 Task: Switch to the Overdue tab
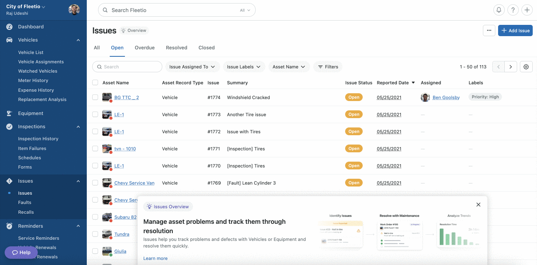[x=145, y=48]
